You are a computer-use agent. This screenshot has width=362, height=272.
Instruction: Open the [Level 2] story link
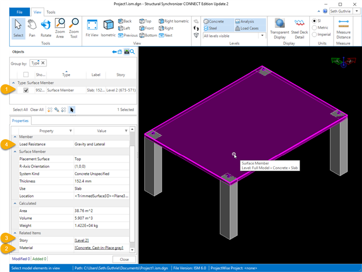point(82,240)
